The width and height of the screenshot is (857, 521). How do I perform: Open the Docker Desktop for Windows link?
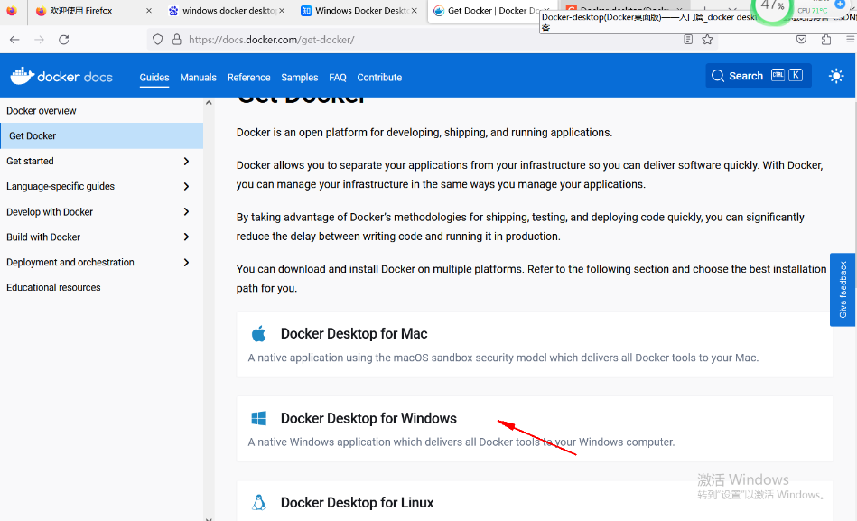(x=369, y=418)
